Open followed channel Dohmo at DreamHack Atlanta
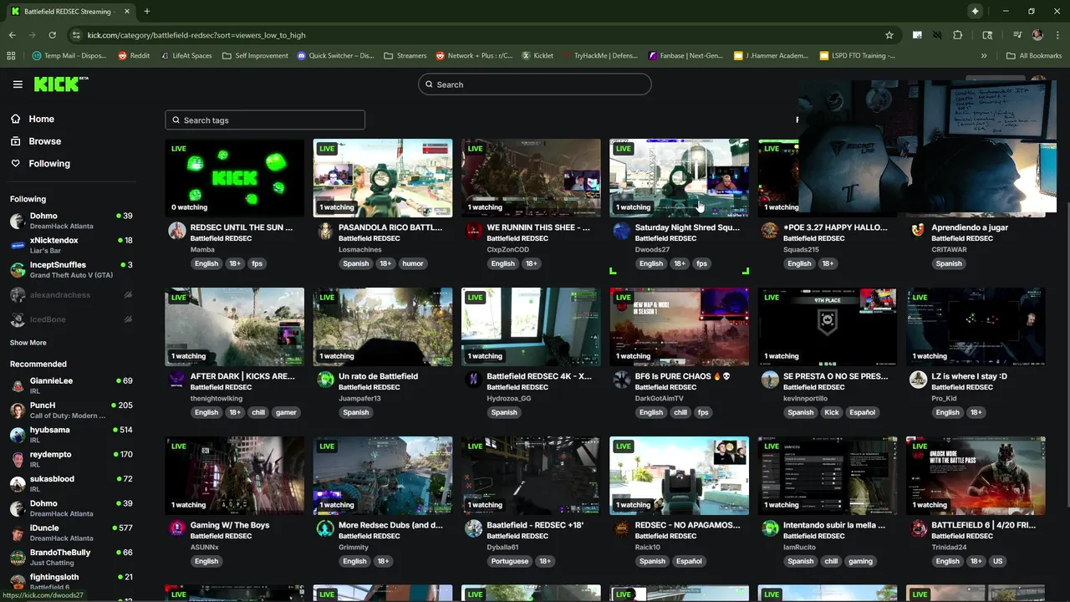Viewport: 1070px width, 602px height. coord(71,221)
